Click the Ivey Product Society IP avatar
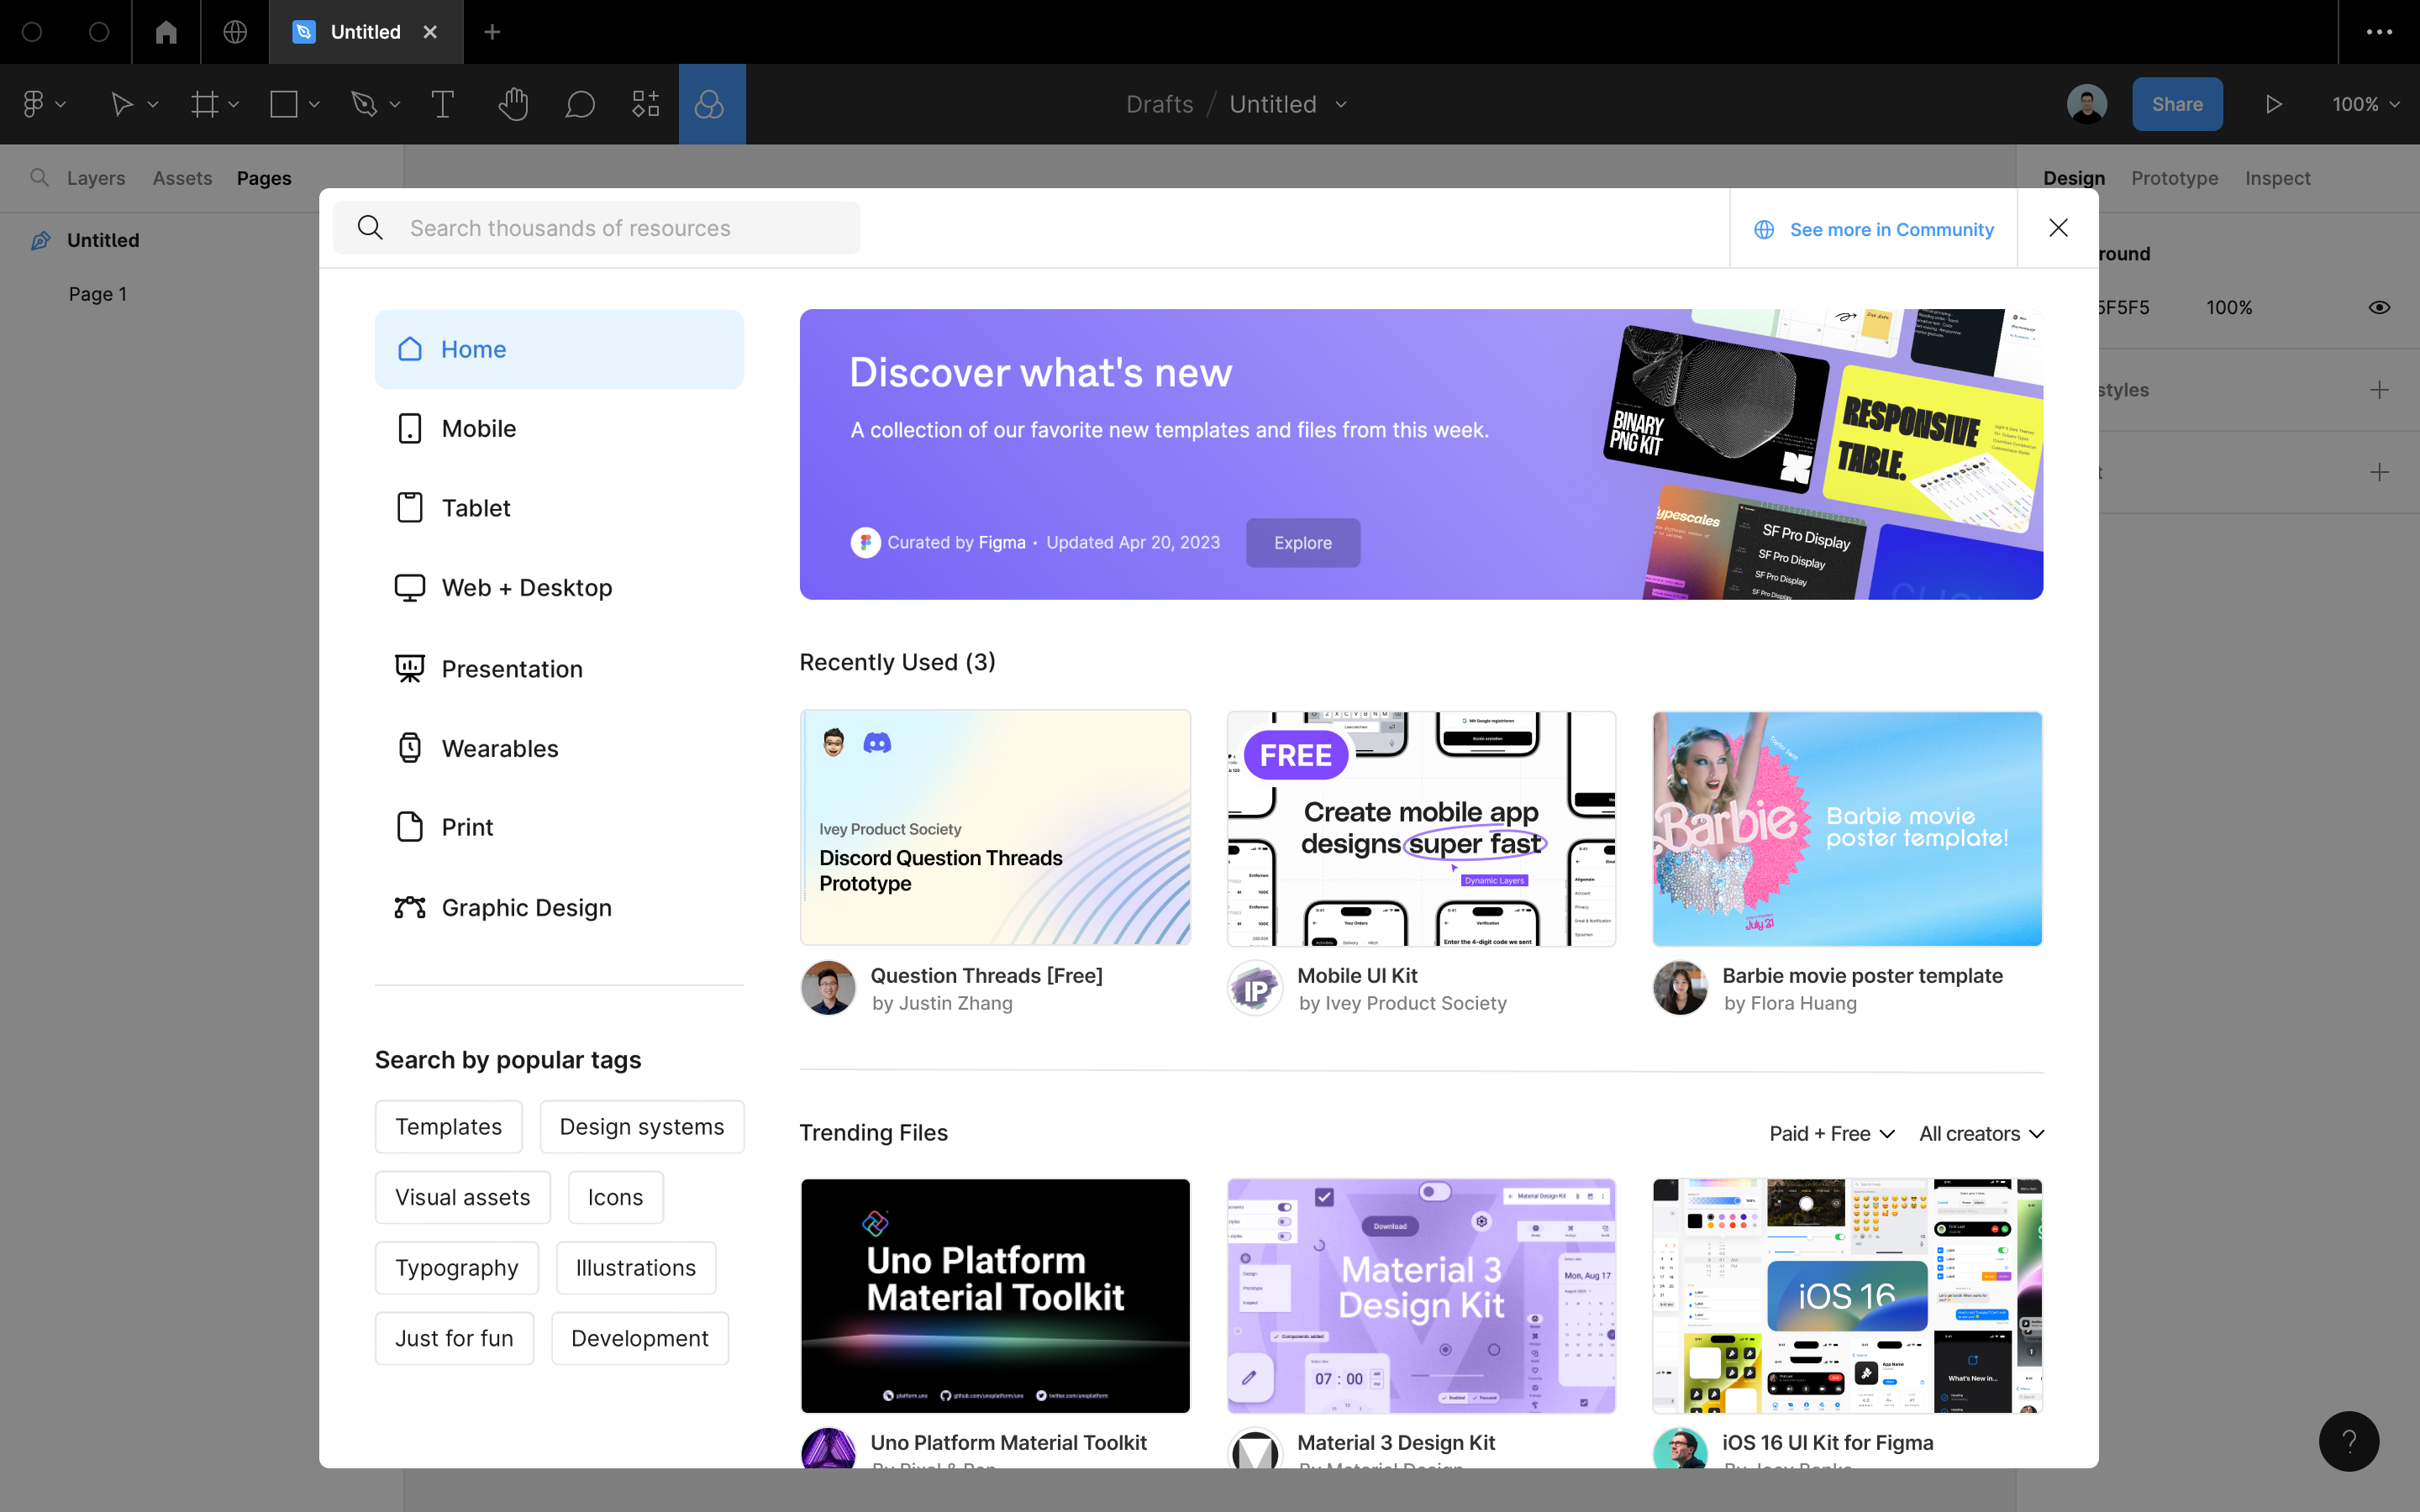The height and width of the screenshot is (1512, 2420). (x=1255, y=988)
